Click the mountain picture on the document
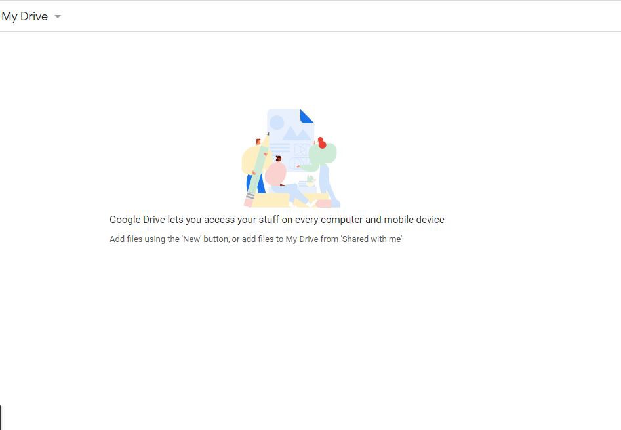 point(296,133)
